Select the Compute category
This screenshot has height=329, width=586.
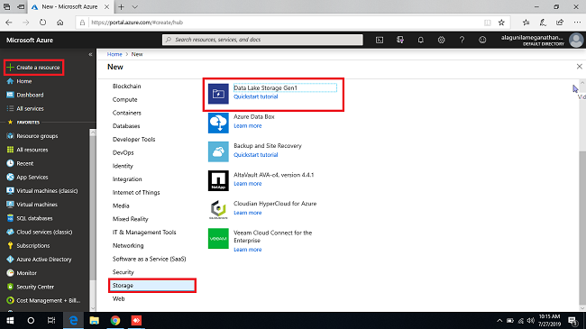tap(124, 99)
